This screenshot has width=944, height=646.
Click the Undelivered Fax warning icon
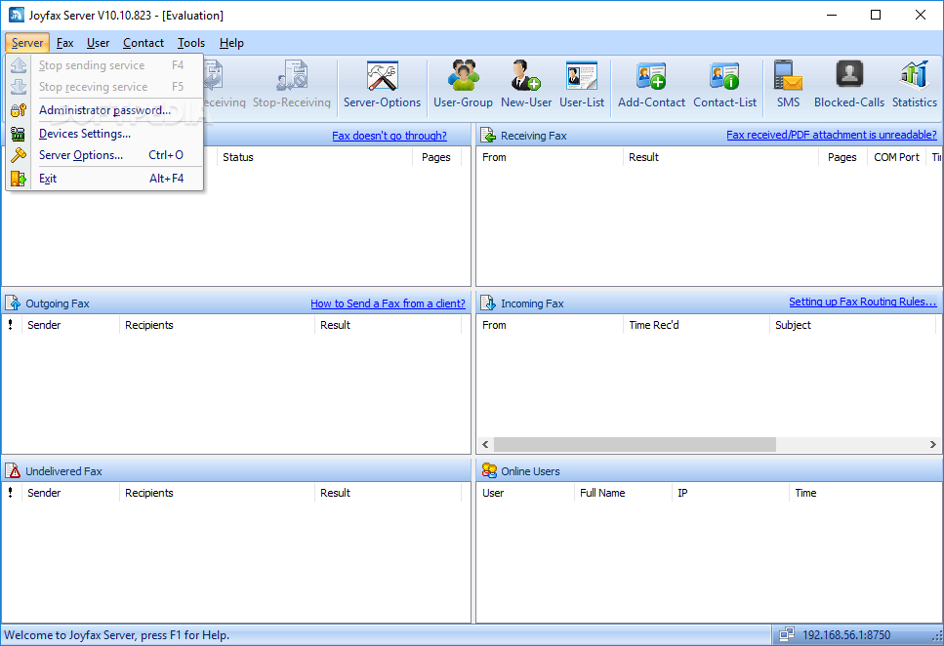point(13,470)
